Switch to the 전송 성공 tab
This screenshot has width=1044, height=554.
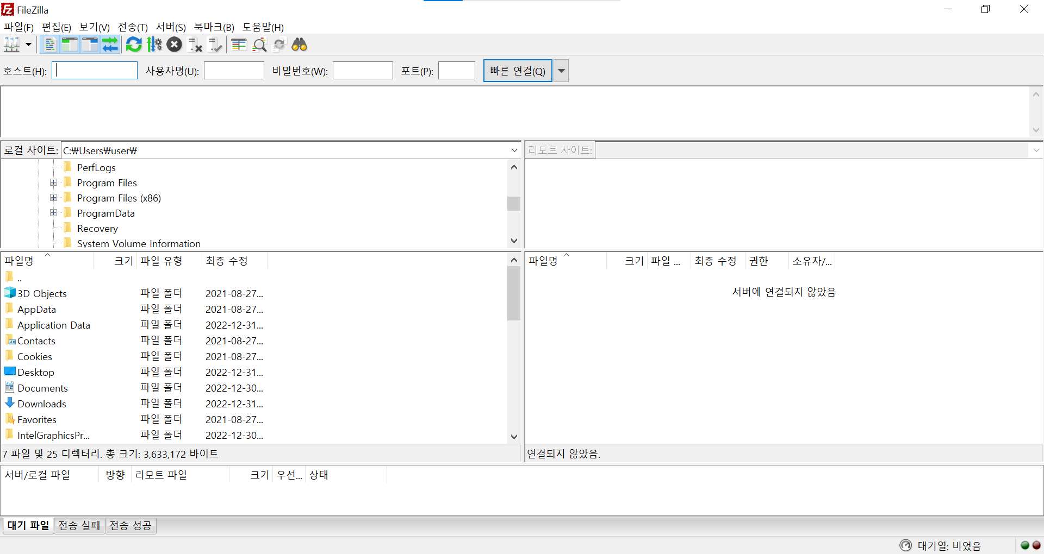pos(130,525)
